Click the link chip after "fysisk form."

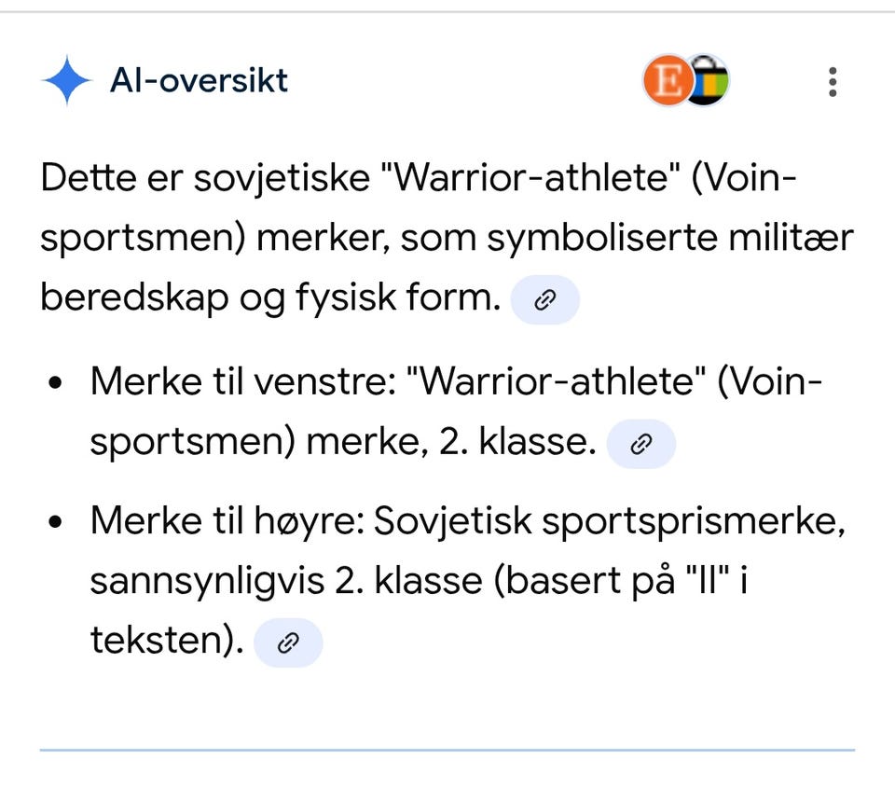point(545,299)
